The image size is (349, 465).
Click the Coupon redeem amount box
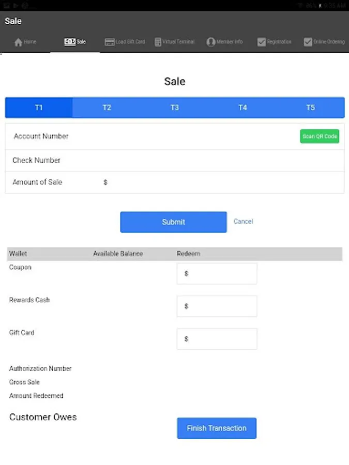217,273
